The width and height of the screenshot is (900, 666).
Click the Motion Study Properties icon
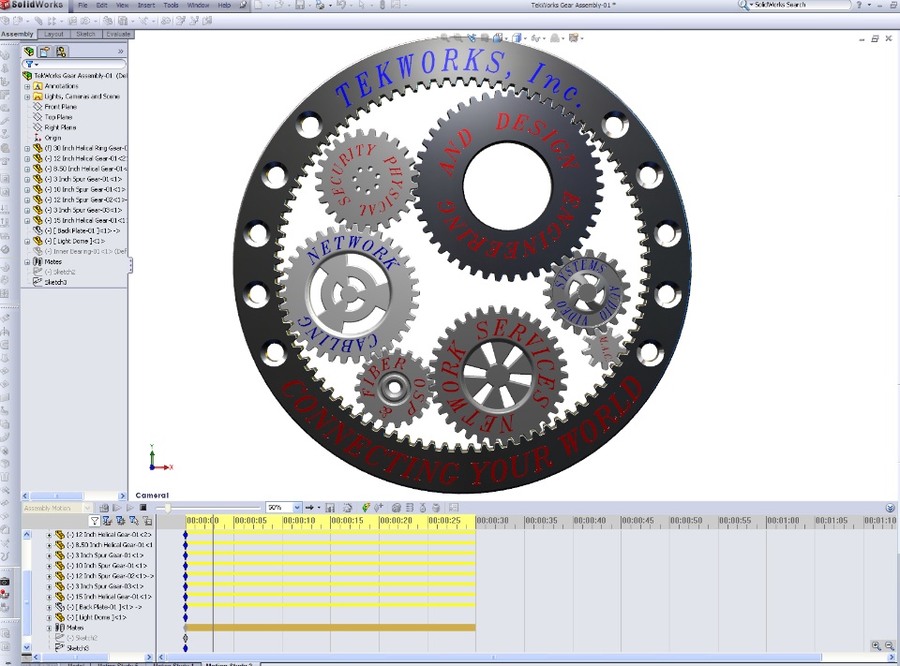tap(454, 508)
